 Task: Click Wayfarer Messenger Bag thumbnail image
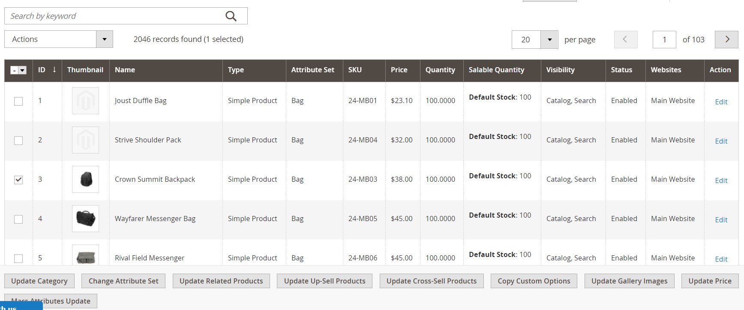pyautogui.click(x=86, y=219)
